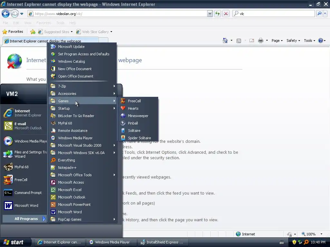Expand the Accessories program folder
The image size is (330, 247).
(83, 94)
